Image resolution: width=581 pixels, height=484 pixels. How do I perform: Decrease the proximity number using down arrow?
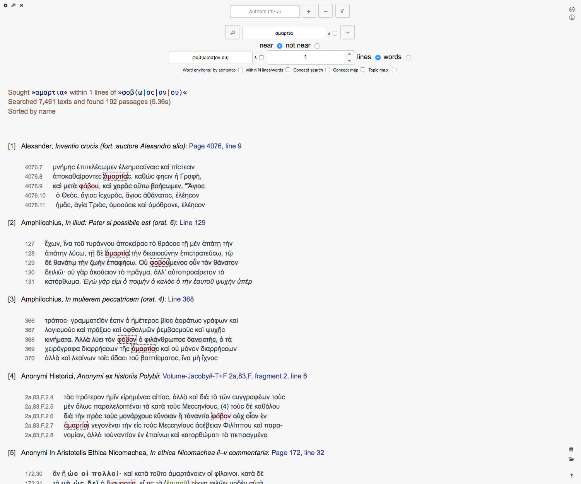[x=349, y=61]
